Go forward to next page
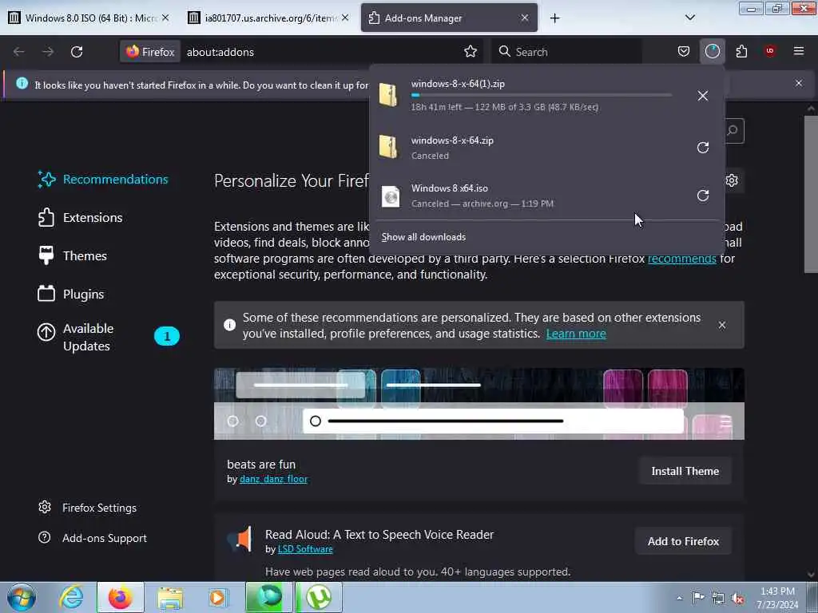 coord(47,52)
